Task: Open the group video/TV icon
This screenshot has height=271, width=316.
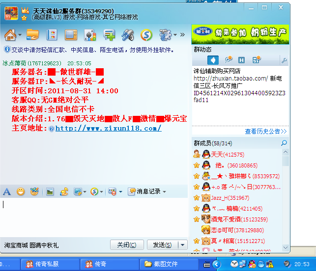Action: click(71, 35)
